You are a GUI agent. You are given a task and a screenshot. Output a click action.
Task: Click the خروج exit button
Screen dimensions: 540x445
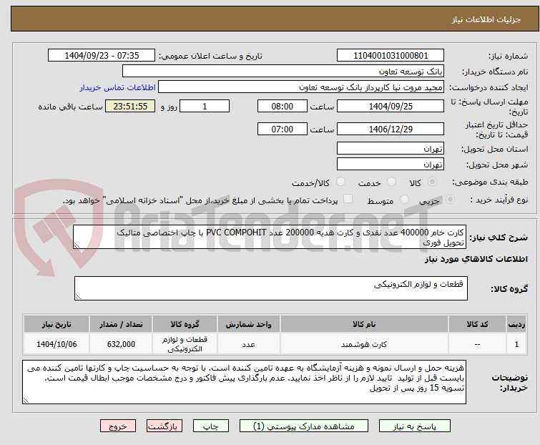(x=118, y=426)
